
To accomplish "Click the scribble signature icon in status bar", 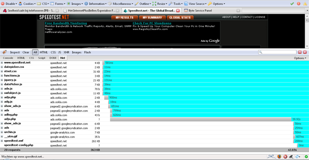I will click(x=271, y=156).
